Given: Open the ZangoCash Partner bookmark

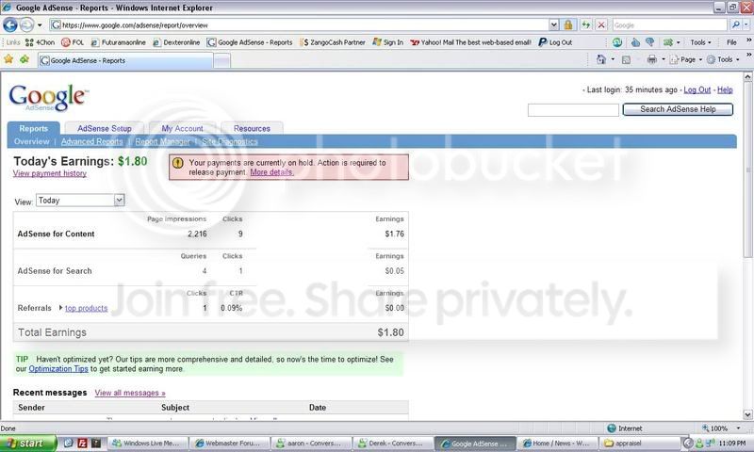Looking at the screenshot, I should [x=333, y=42].
